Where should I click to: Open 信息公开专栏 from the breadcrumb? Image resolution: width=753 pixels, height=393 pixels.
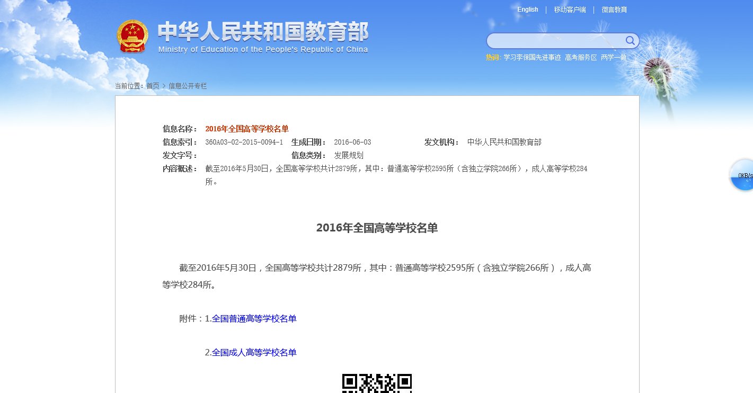click(188, 85)
